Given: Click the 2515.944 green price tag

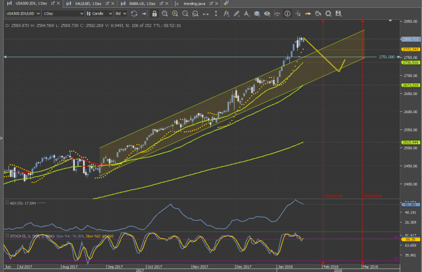Looking at the screenshot, I should click(410, 143).
